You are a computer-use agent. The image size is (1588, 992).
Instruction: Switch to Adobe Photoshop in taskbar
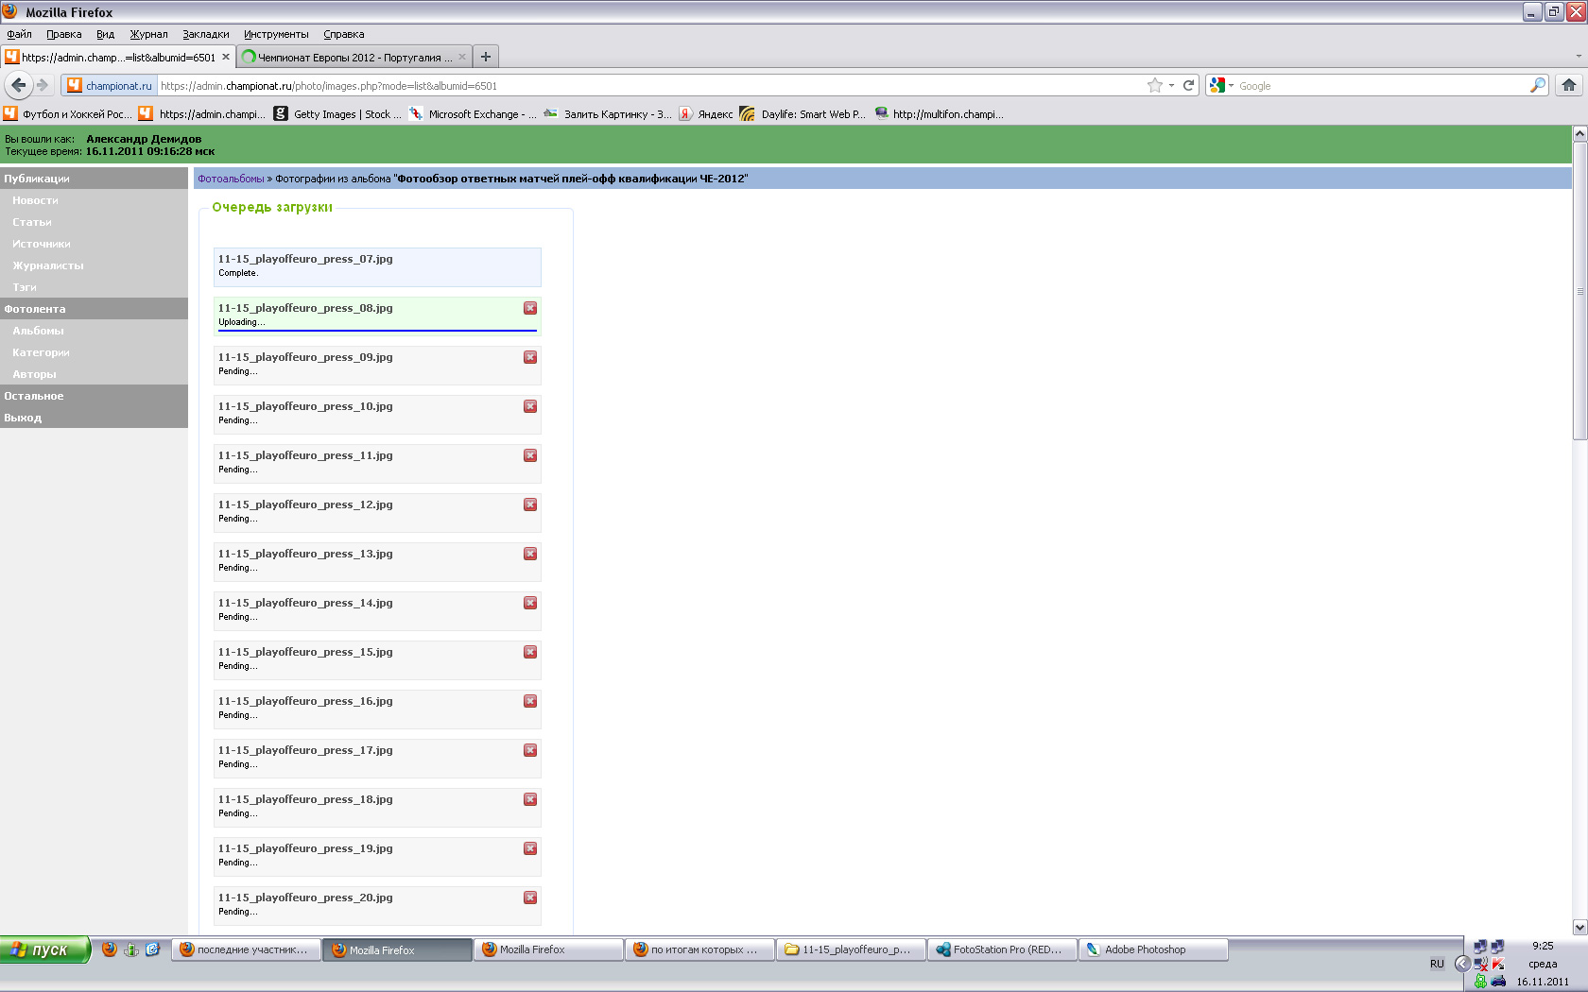pyautogui.click(x=1153, y=949)
